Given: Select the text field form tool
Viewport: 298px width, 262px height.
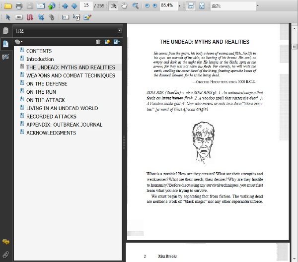Looking at the screenshot, I should pyautogui.click(x=65, y=17).
